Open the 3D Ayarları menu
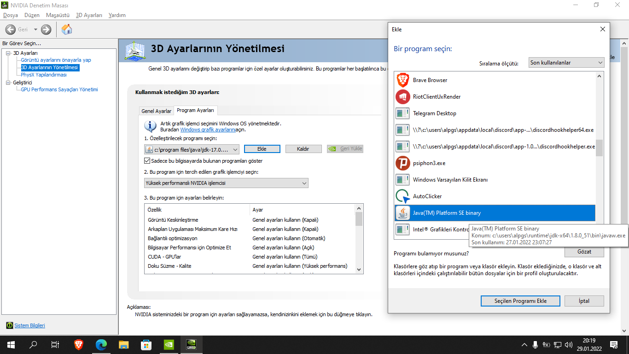This screenshot has height=354, width=629. 89,15
